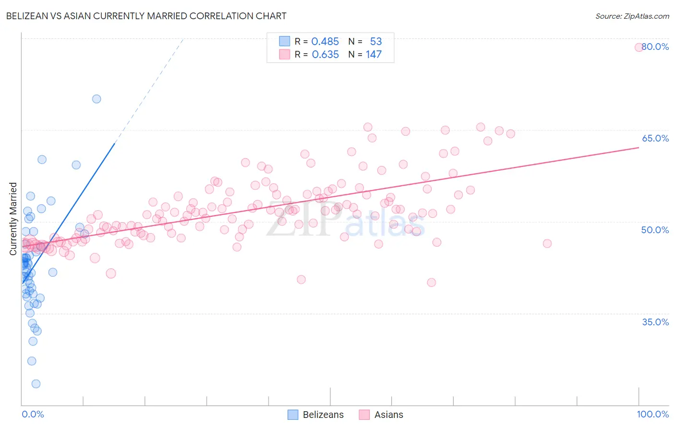Click the chart title text
The height and width of the screenshot is (428, 675).
(146, 16)
